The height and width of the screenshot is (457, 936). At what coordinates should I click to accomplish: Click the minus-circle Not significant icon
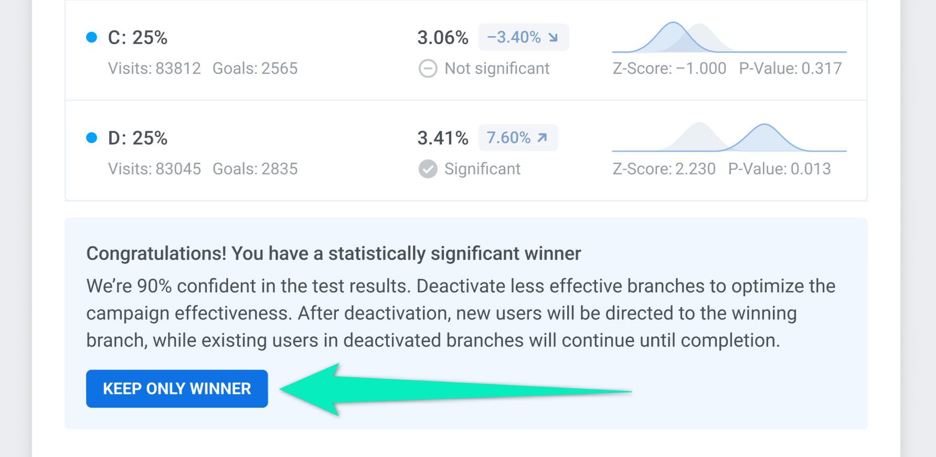(428, 69)
